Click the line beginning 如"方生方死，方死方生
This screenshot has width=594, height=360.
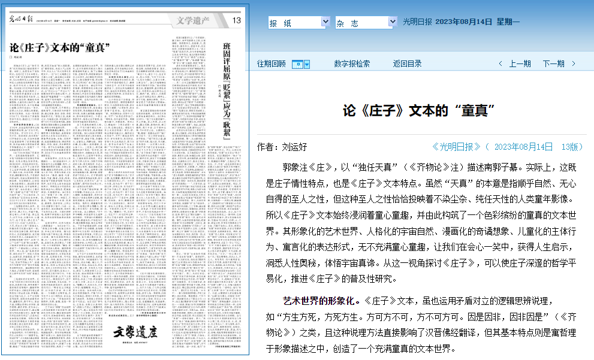421,317
